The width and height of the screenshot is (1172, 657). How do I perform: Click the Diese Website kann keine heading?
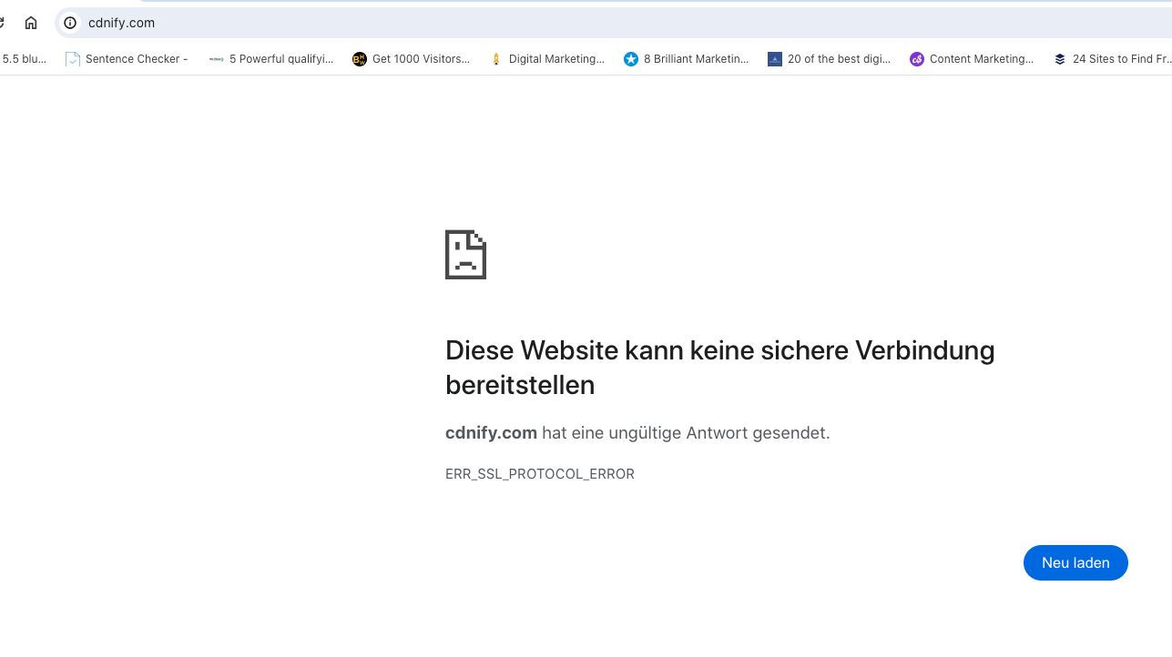tap(719, 368)
